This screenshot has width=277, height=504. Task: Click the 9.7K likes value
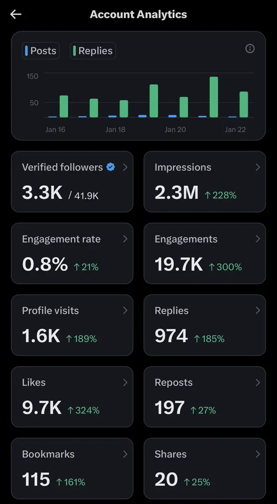pyautogui.click(x=42, y=408)
